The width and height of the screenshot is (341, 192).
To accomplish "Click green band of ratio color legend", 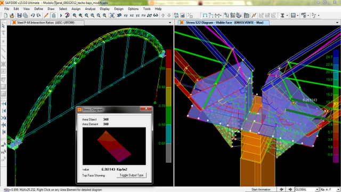I will pyautogui.click(x=168, y=115).
